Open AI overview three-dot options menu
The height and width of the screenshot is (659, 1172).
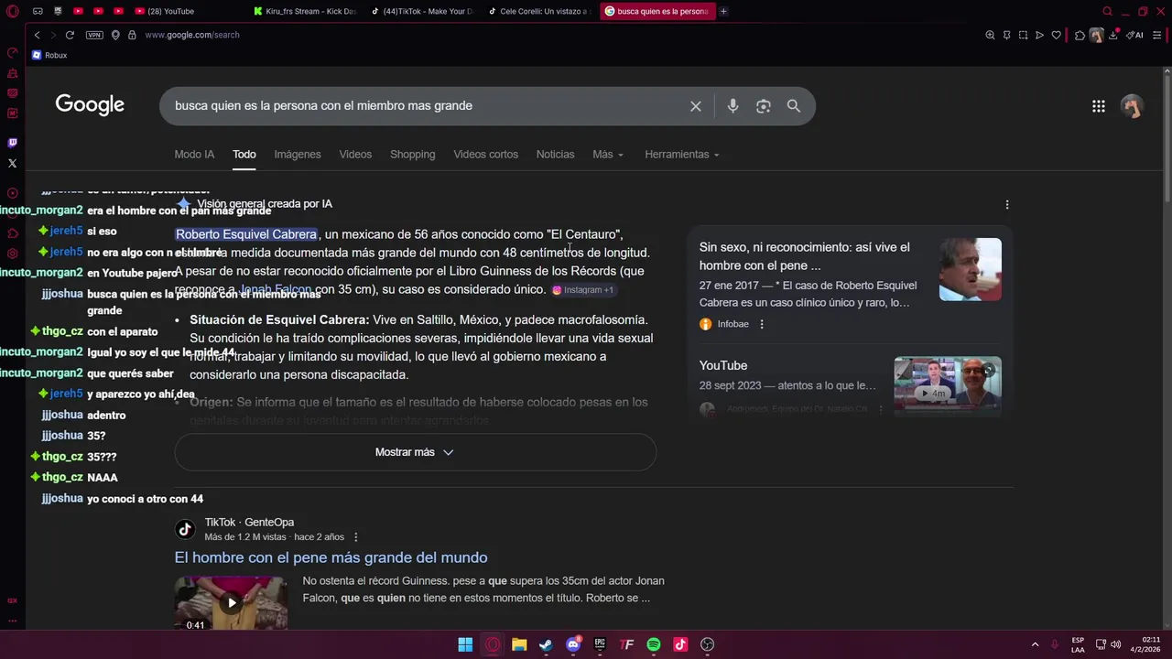click(1007, 204)
